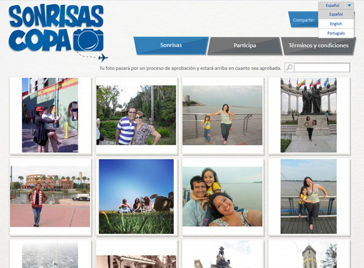The image size is (364, 268).
Task: Open the yellow clock tower photo
Action: [x=308, y=254]
